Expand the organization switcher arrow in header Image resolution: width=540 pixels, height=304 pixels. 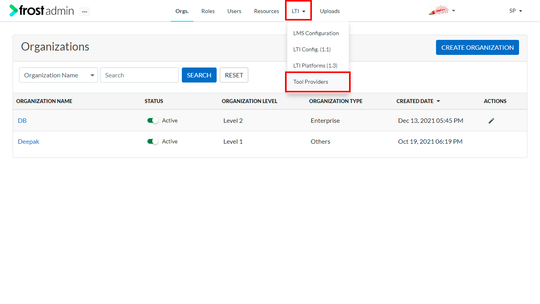[x=453, y=11]
